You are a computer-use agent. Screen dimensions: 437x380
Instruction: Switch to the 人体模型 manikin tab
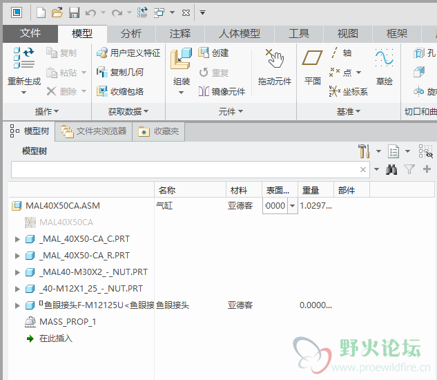(240, 34)
